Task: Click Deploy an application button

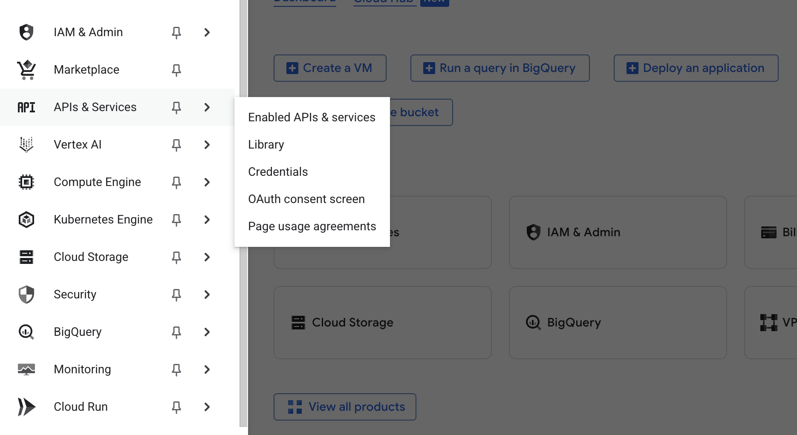Action: (696, 68)
